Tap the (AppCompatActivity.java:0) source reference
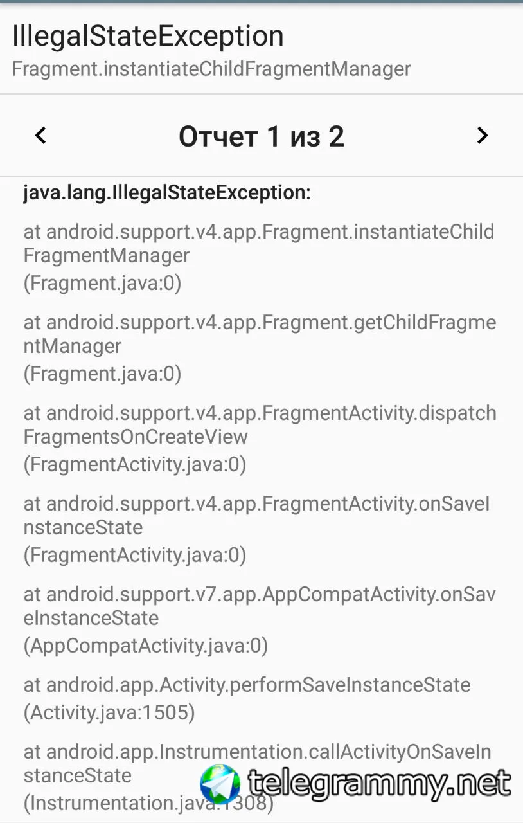The height and width of the screenshot is (823, 523). [146, 645]
